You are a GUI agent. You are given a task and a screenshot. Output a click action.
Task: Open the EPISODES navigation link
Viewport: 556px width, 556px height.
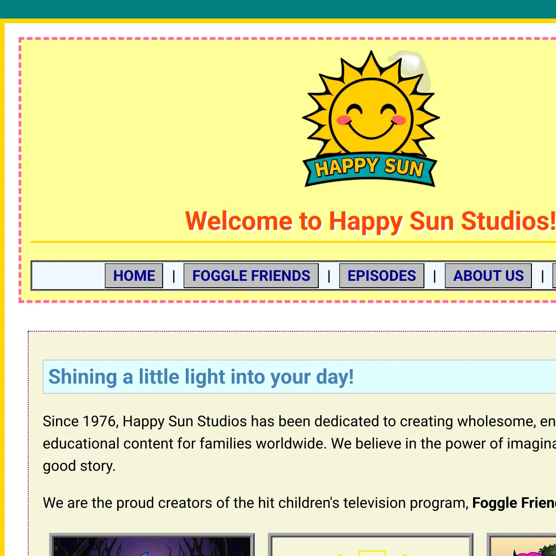382,276
